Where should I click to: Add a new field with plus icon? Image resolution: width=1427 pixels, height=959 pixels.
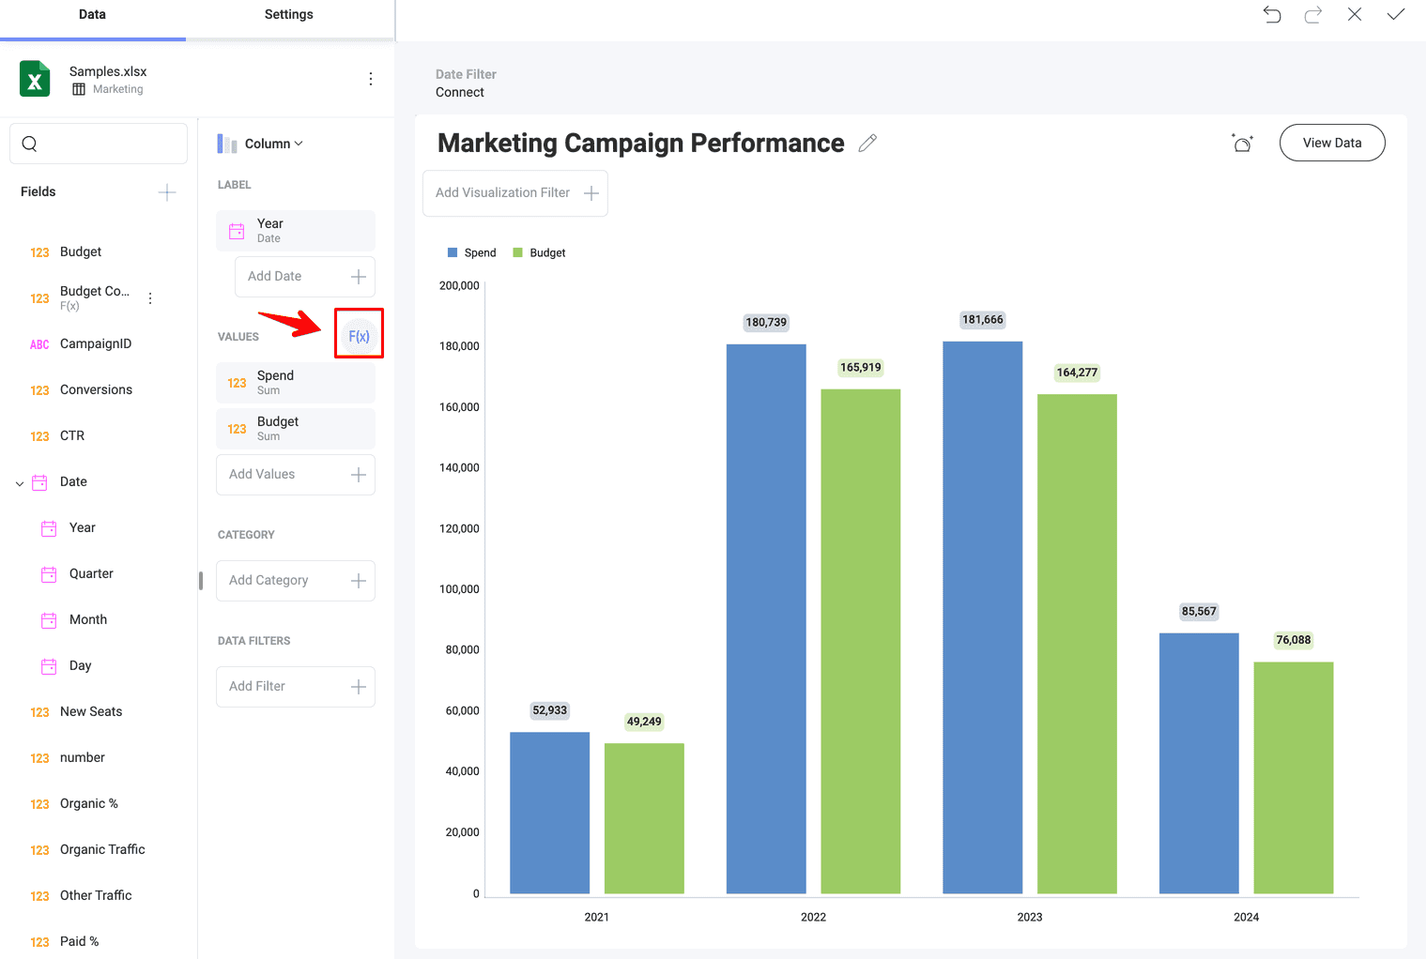[167, 192]
